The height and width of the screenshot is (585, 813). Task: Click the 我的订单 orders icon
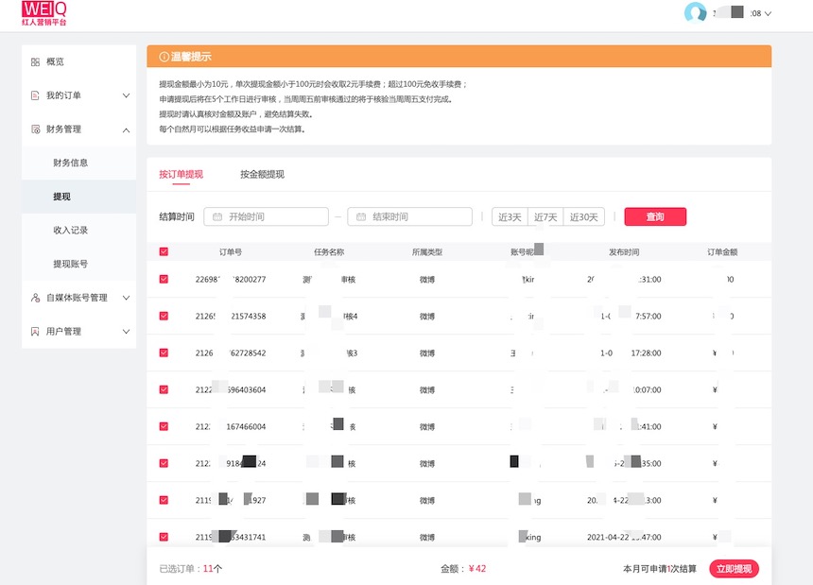pyautogui.click(x=35, y=95)
